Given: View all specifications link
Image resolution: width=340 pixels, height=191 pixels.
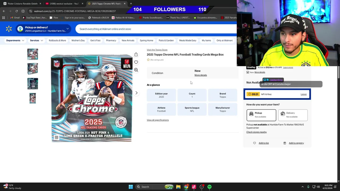Looking at the screenshot, I should (x=158, y=120).
